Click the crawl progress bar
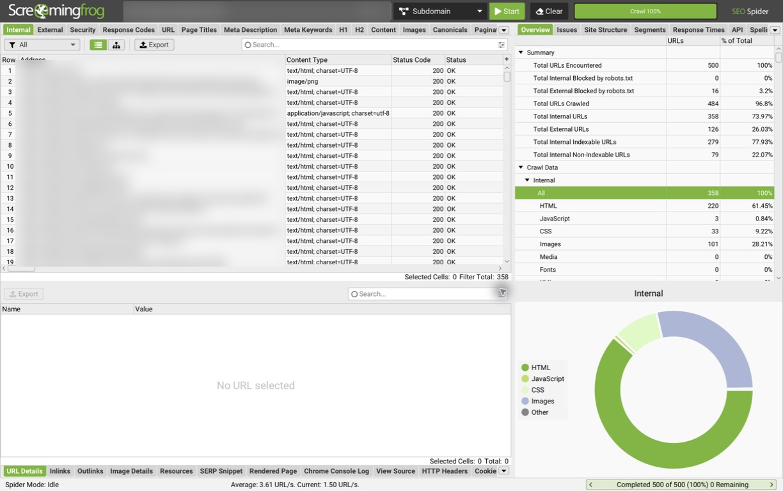Viewport: 783px width, 491px height. coord(645,11)
